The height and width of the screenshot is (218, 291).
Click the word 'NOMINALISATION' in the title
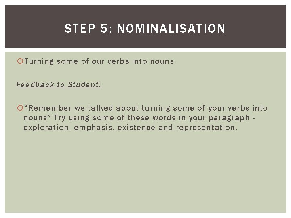pyautogui.click(x=171, y=28)
